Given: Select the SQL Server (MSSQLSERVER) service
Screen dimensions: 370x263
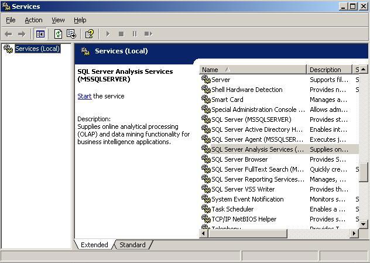Looking at the screenshot, I should [x=280, y=119].
